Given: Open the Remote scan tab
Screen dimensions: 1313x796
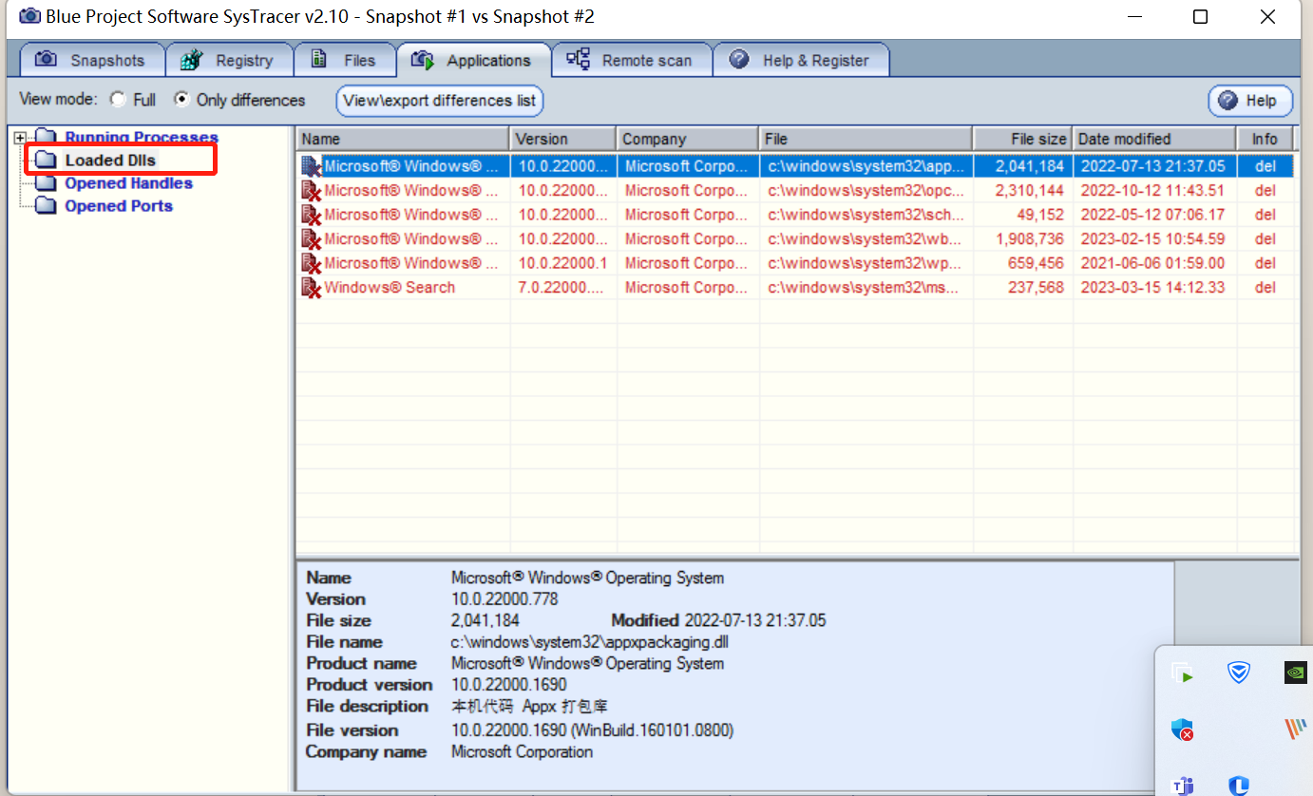Looking at the screenshot, I should [x=631, y=60].
